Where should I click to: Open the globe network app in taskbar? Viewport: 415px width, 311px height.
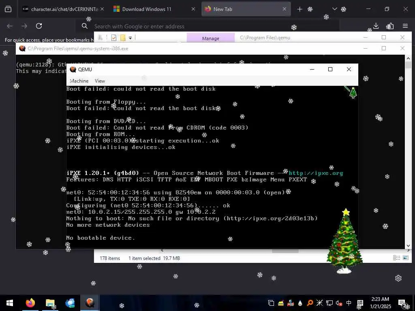coord(70,303)
